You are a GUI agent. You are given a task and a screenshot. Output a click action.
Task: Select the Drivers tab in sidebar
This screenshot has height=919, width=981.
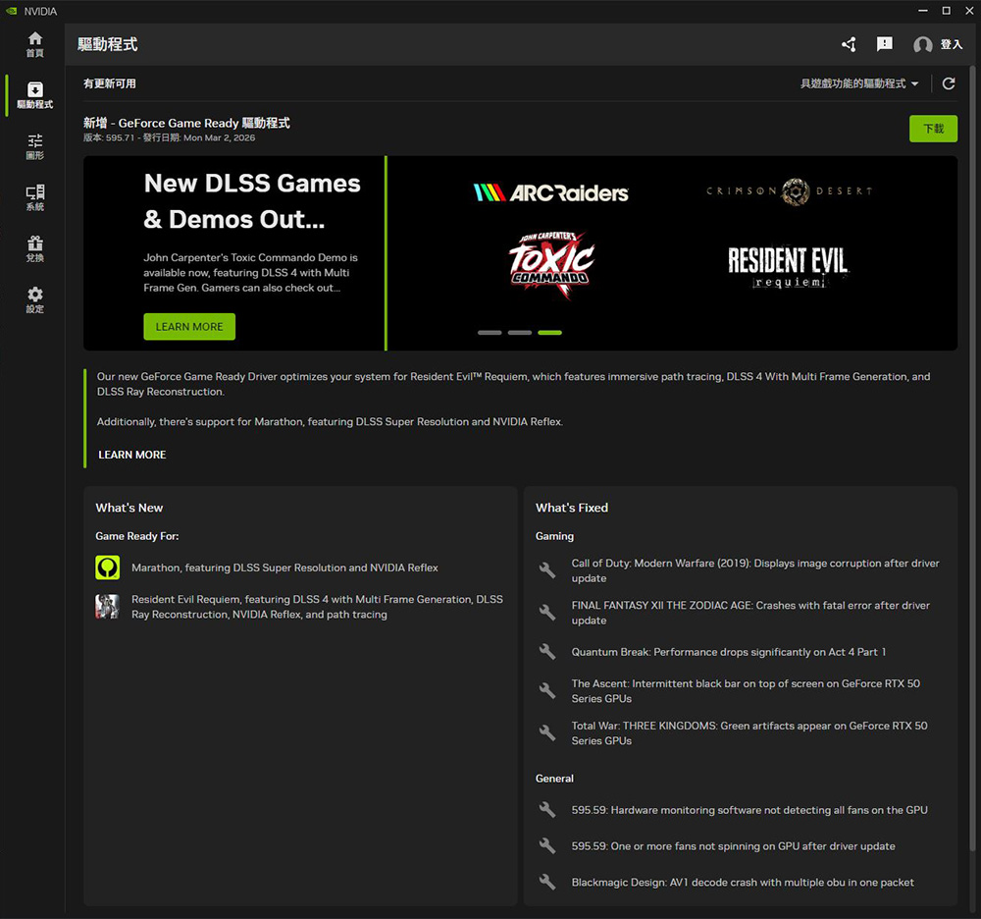35,95
